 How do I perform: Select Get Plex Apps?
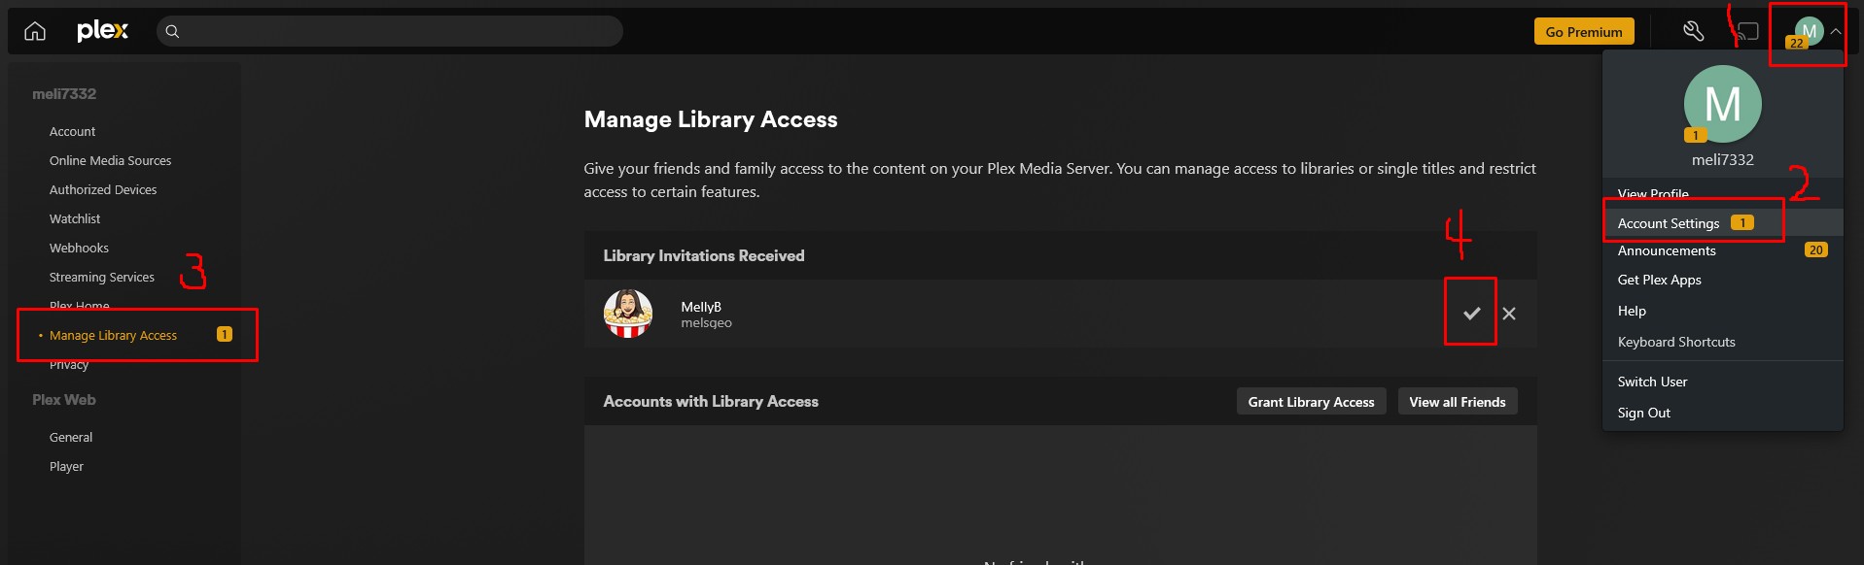point(1723,280)
